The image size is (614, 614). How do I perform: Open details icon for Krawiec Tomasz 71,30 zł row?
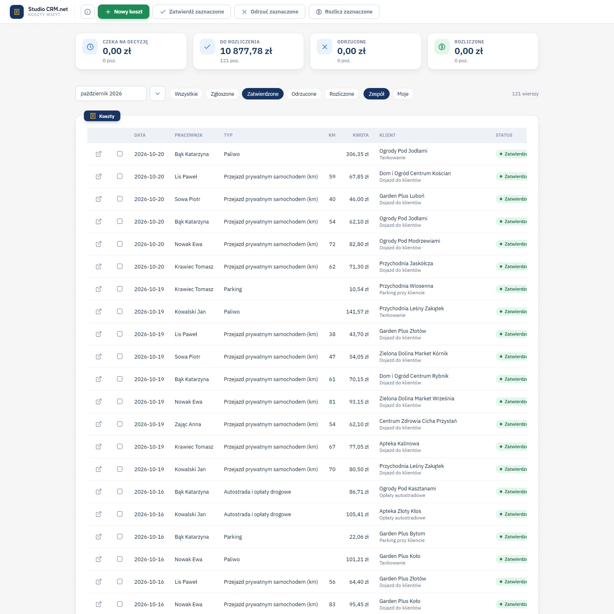[99, 266]
